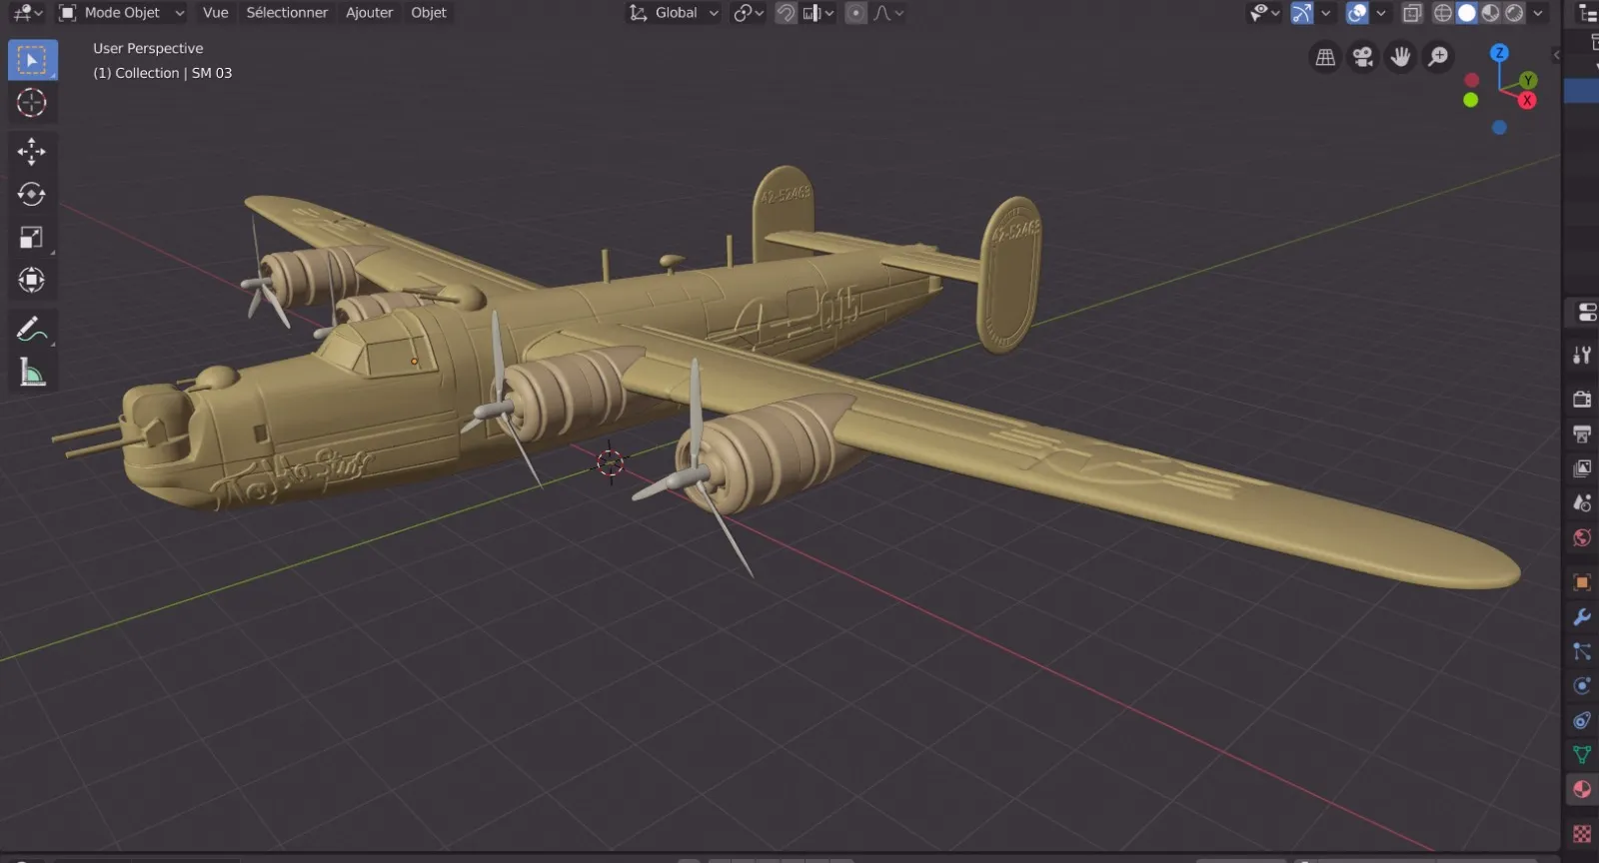
Task: Open the Sélectionner menu
Action: (x=287, y=13)
